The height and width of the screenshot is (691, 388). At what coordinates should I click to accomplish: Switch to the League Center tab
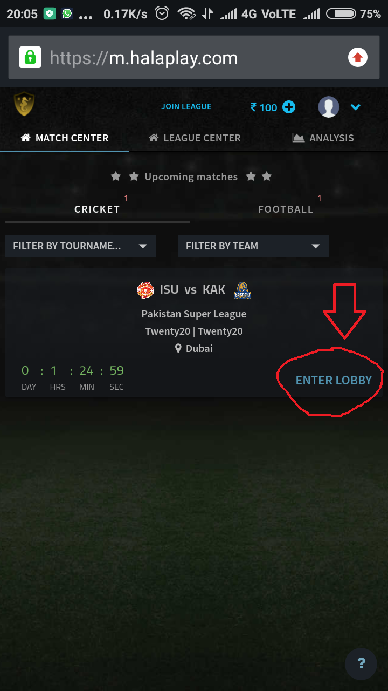click(195, 138)
